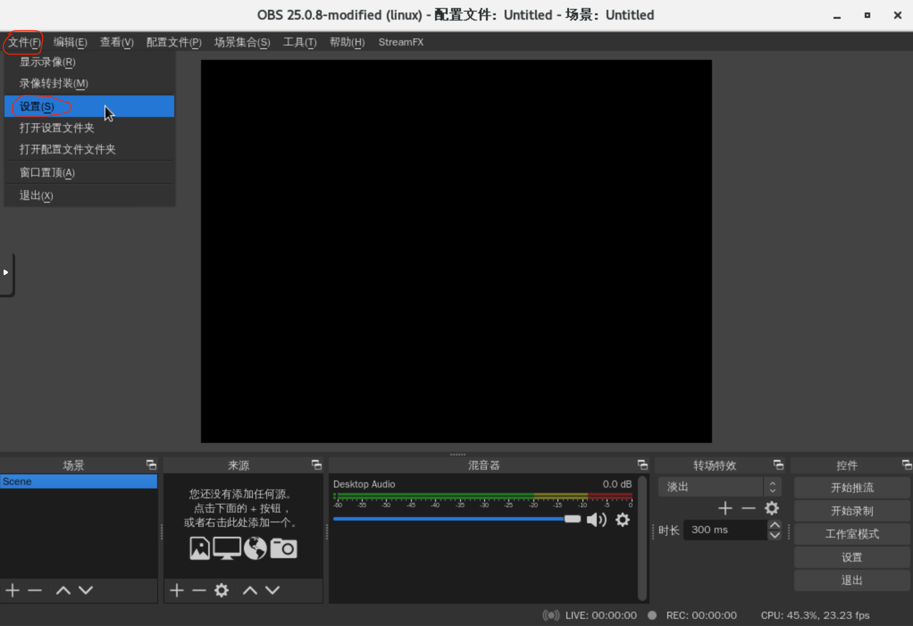The width and height of the screenshot is (913, 626).
Task: Choose 显示录像(R) from File menu
Action: [89, 62]
